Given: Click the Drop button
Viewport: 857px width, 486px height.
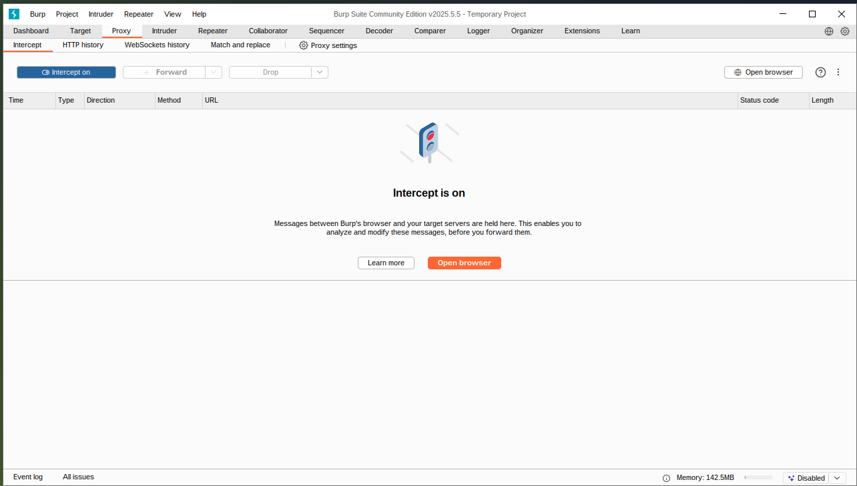Looking at the screenshot, I should click(x=270, y=73).
